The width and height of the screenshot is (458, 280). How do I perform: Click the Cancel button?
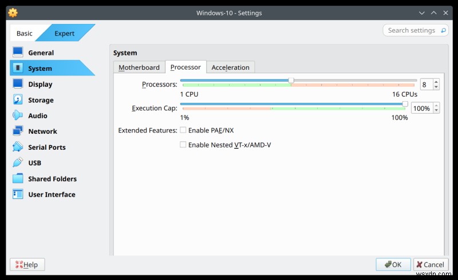(x=431, y=265)
